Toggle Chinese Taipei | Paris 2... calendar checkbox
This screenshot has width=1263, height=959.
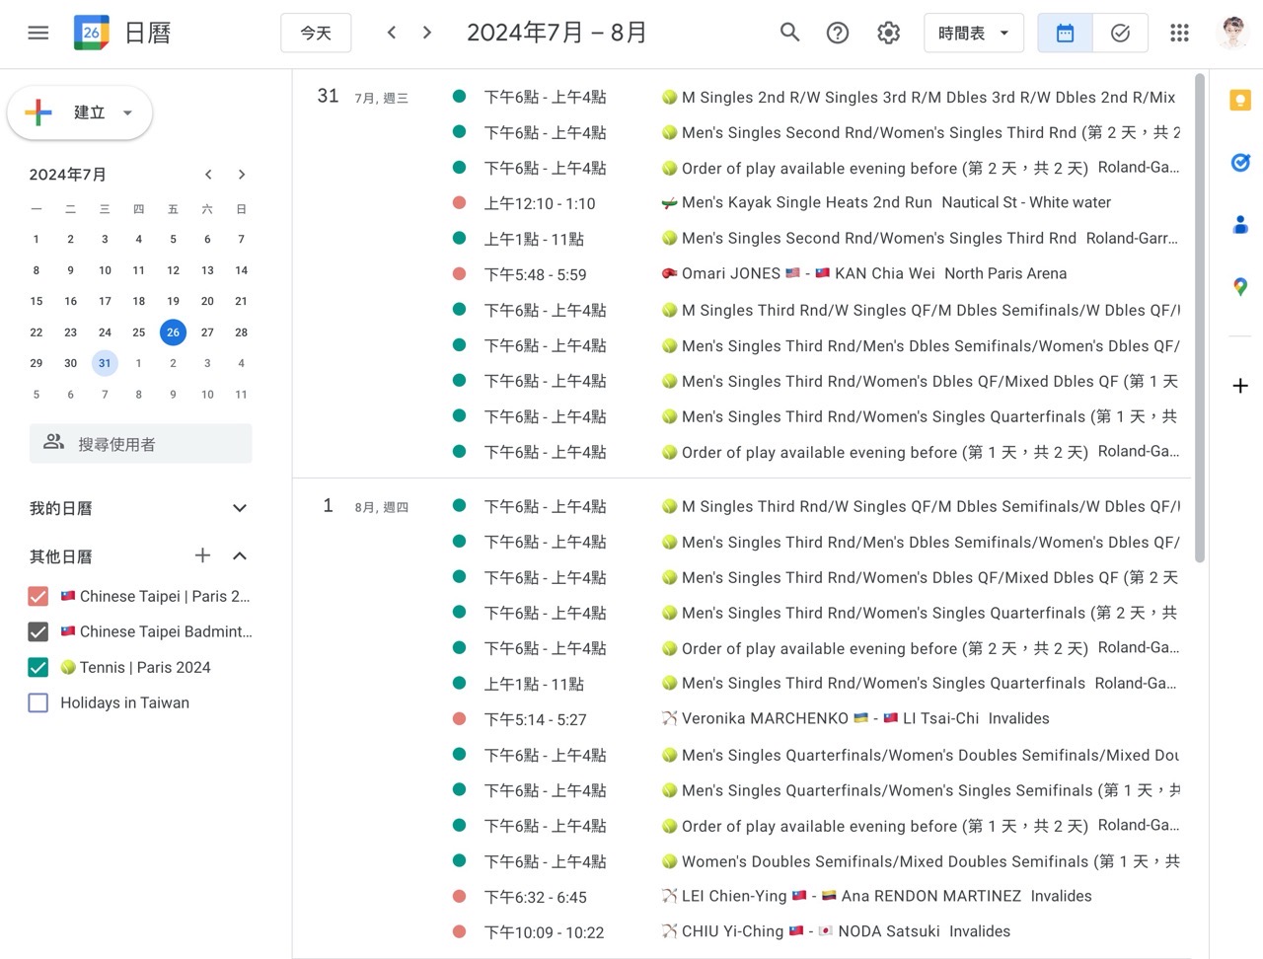38,596
